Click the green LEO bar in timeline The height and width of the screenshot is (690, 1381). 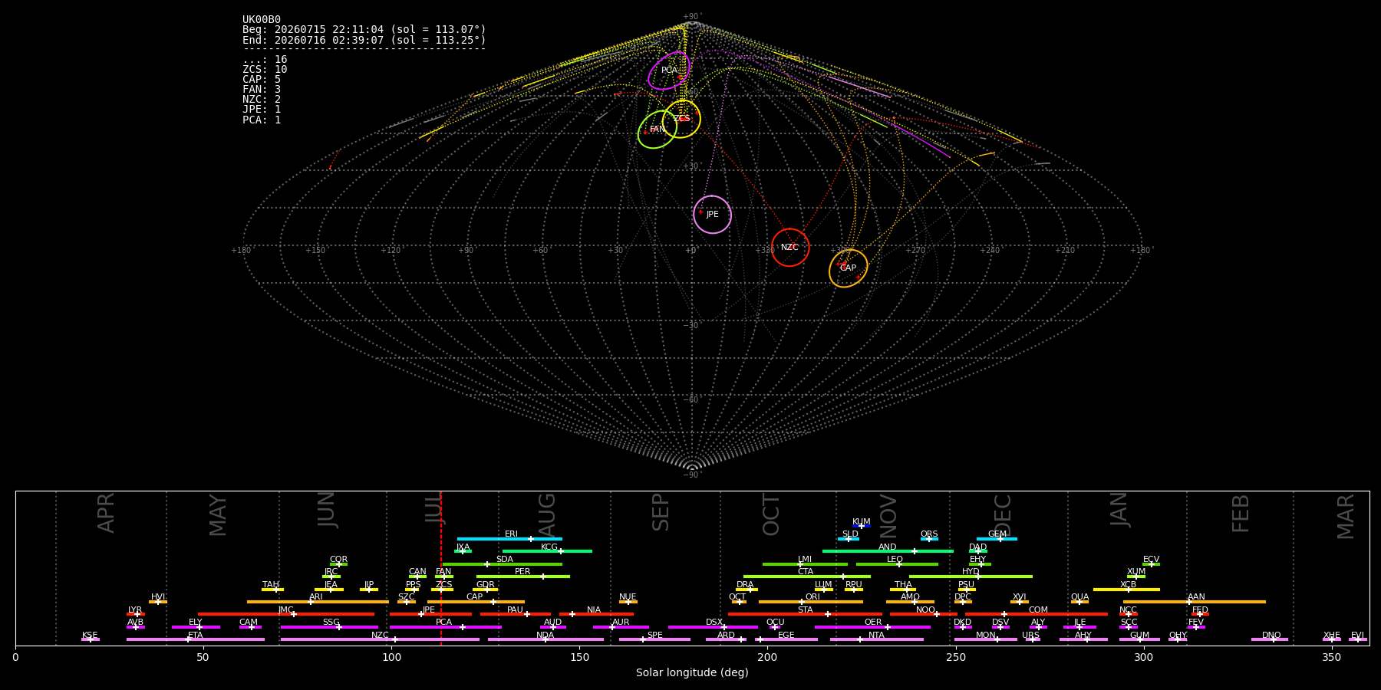coord(897,564)
